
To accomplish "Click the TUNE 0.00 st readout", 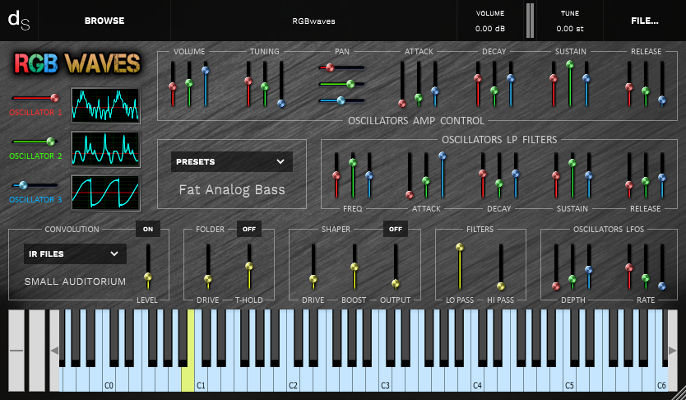I will point(570,29).
